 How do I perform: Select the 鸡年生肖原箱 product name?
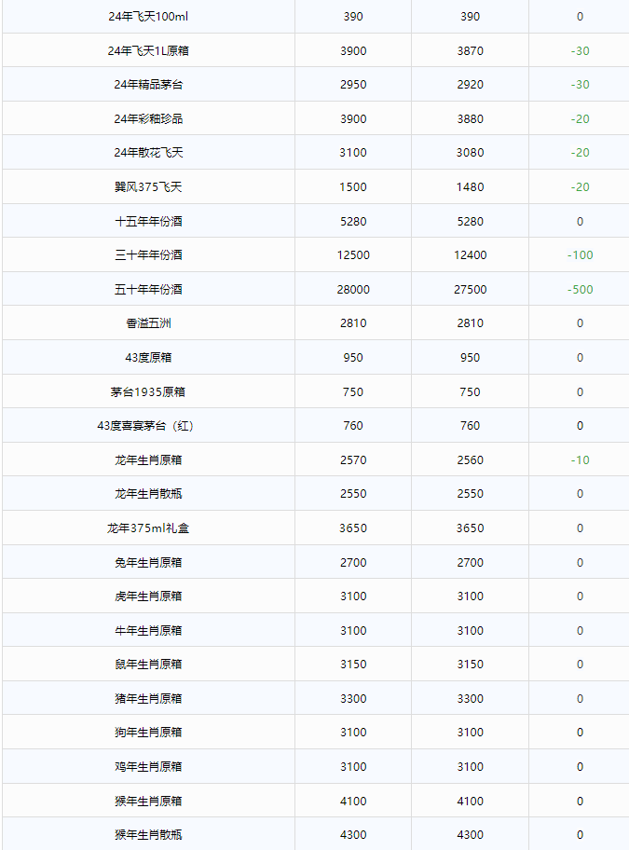tap(148, 766)
